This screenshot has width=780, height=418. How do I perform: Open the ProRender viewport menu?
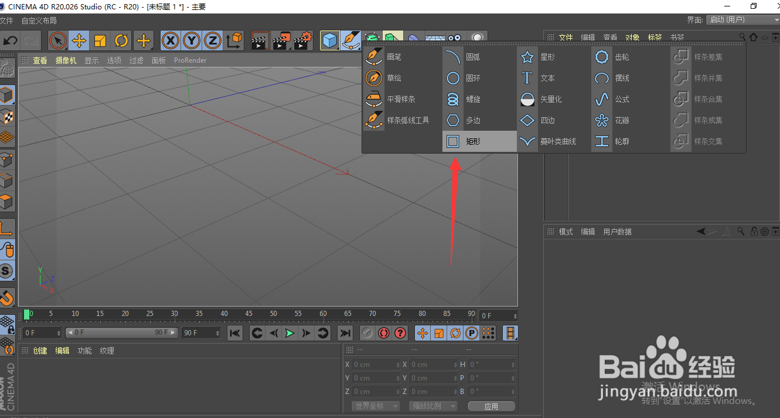[190, 60]
